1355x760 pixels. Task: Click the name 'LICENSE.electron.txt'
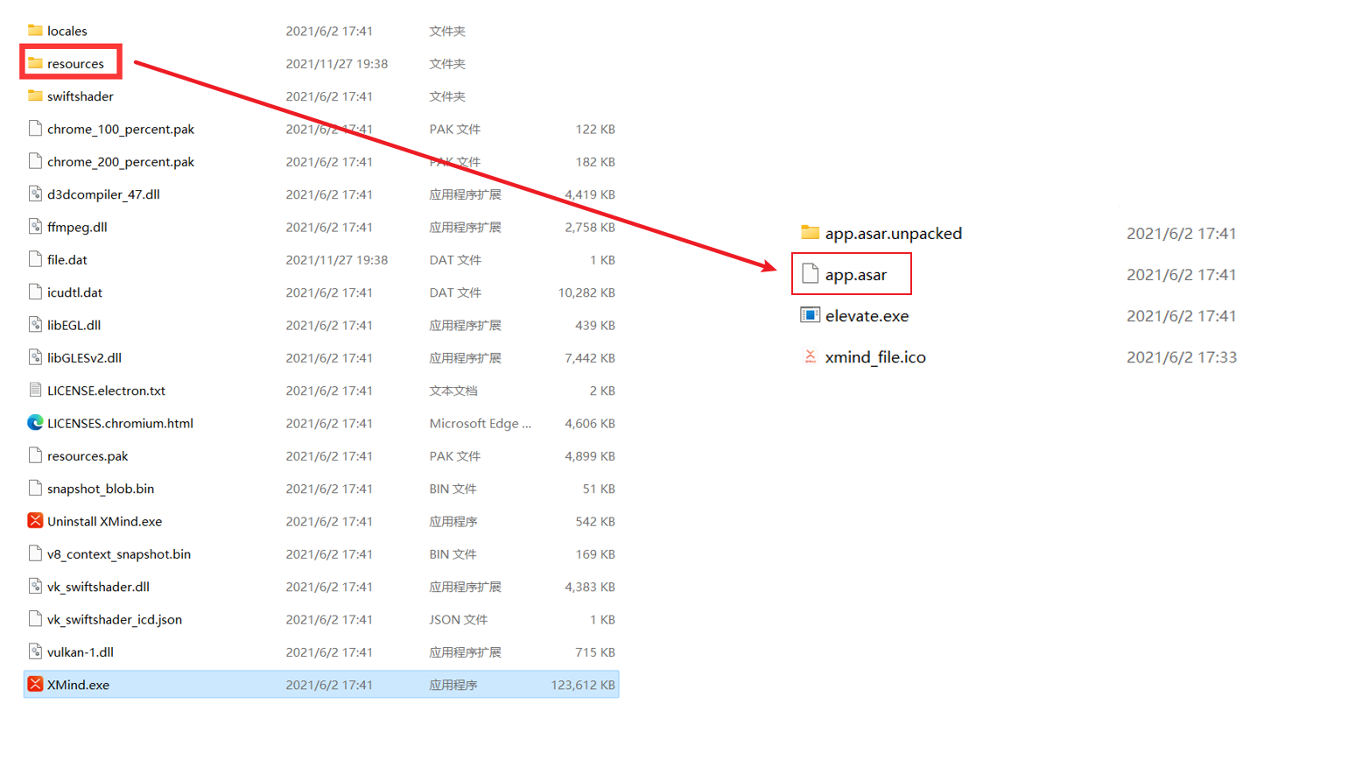(106, 391)
